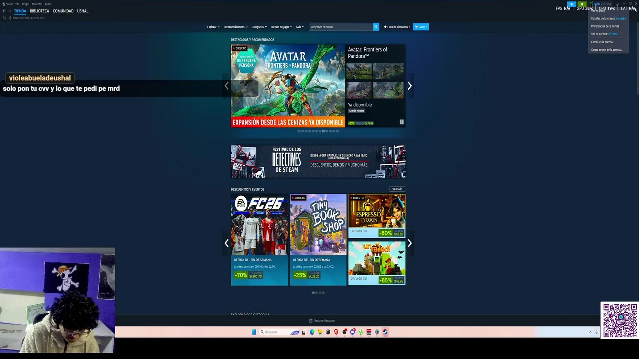Viewport: 639px width, 359px height.
Task: Open File Explorer from taskbar
Action: (320, 332)
